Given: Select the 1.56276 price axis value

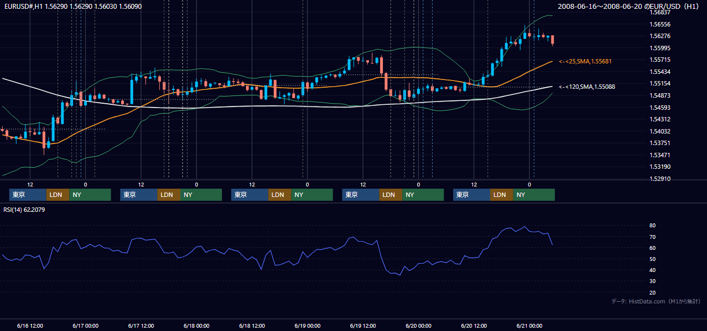Looking at the screenshot, I should coord(660,36).
